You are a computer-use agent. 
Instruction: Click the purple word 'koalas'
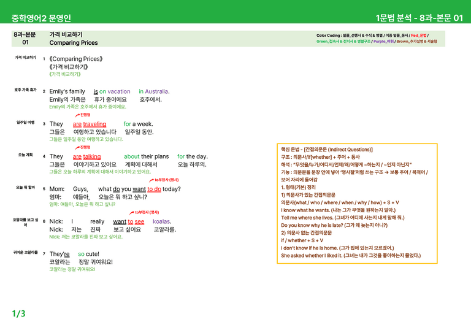(161, 221)
